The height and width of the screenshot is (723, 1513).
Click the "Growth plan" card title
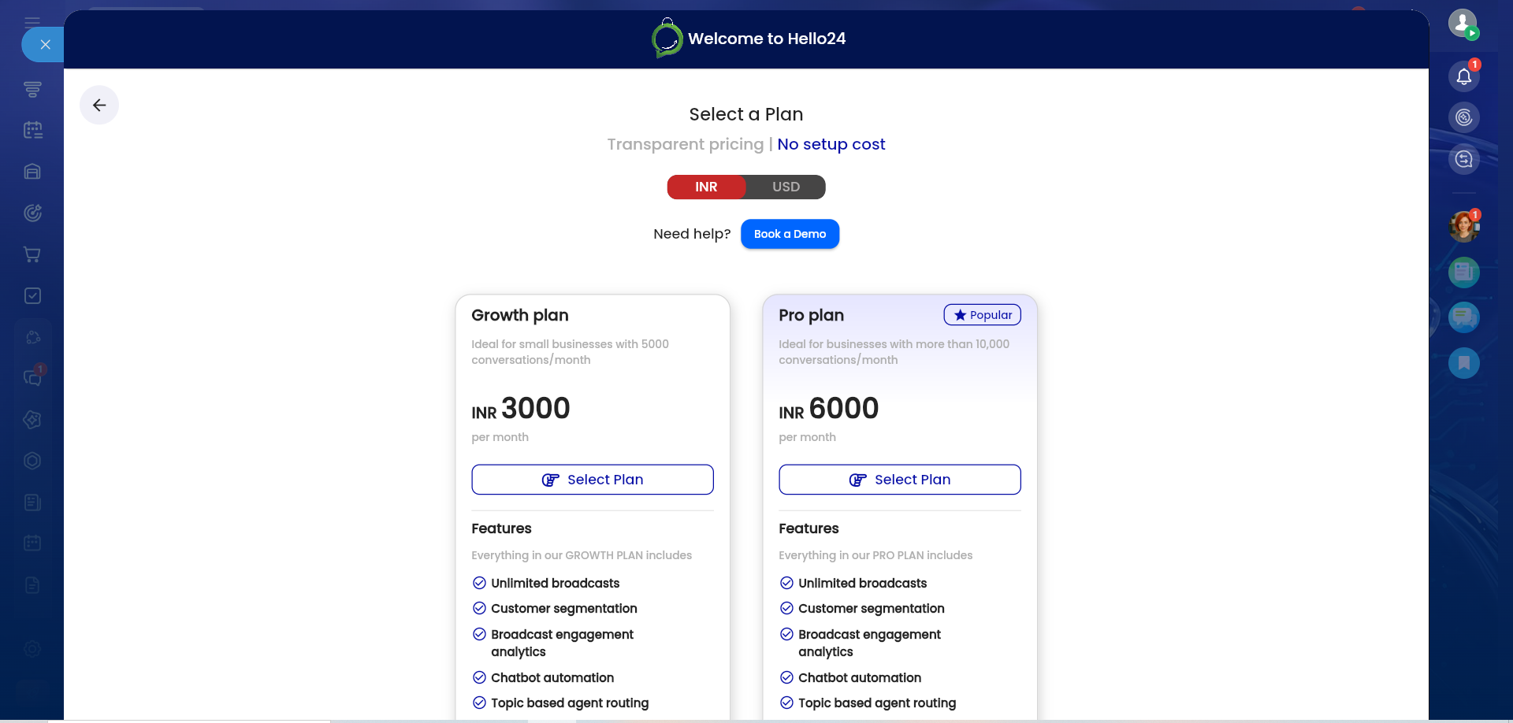(x=520, y=315)
